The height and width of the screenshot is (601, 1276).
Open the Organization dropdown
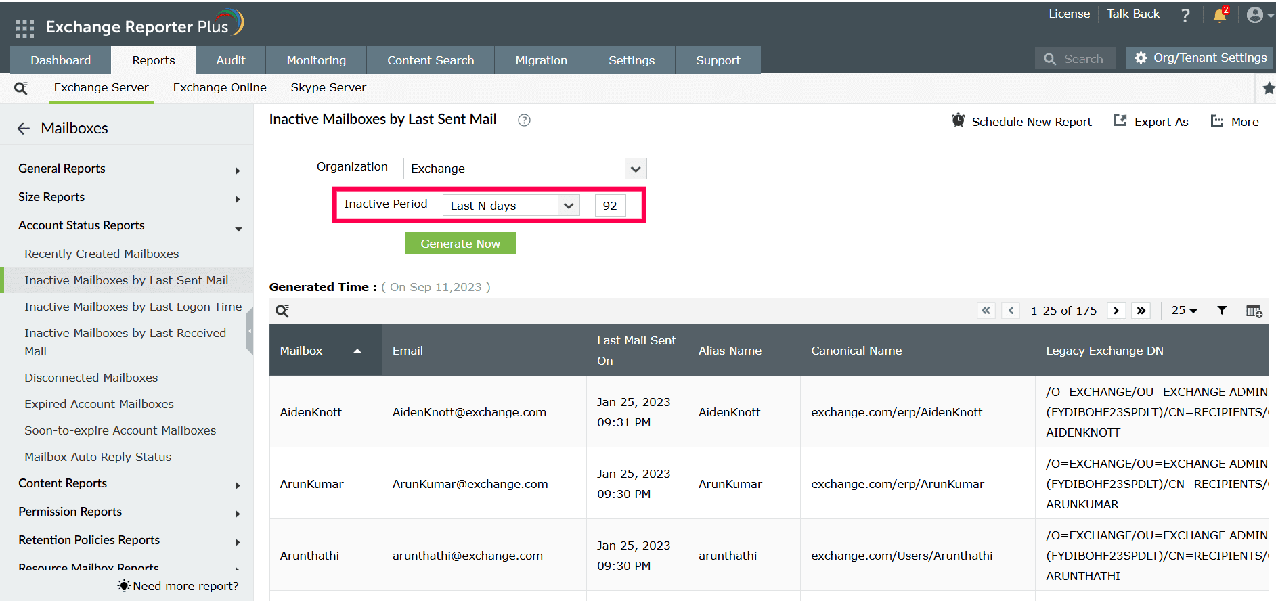click(525, 169)
